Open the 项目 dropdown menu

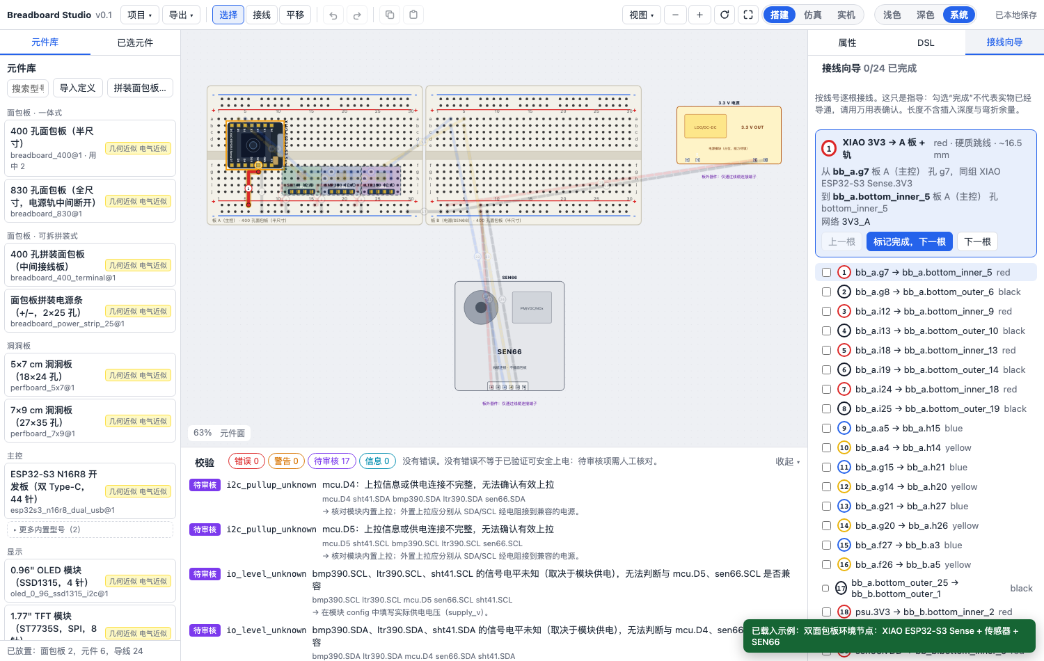[x=140, y=15]
